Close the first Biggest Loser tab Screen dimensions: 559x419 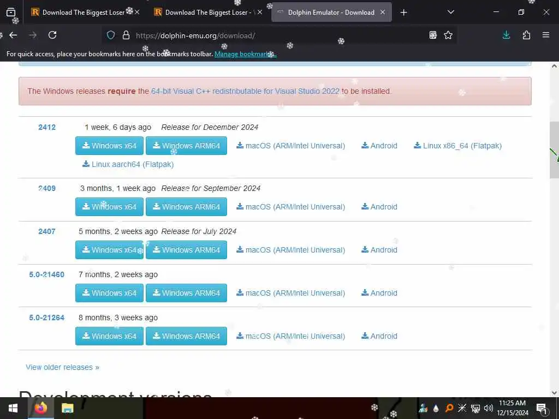point(137,12)
